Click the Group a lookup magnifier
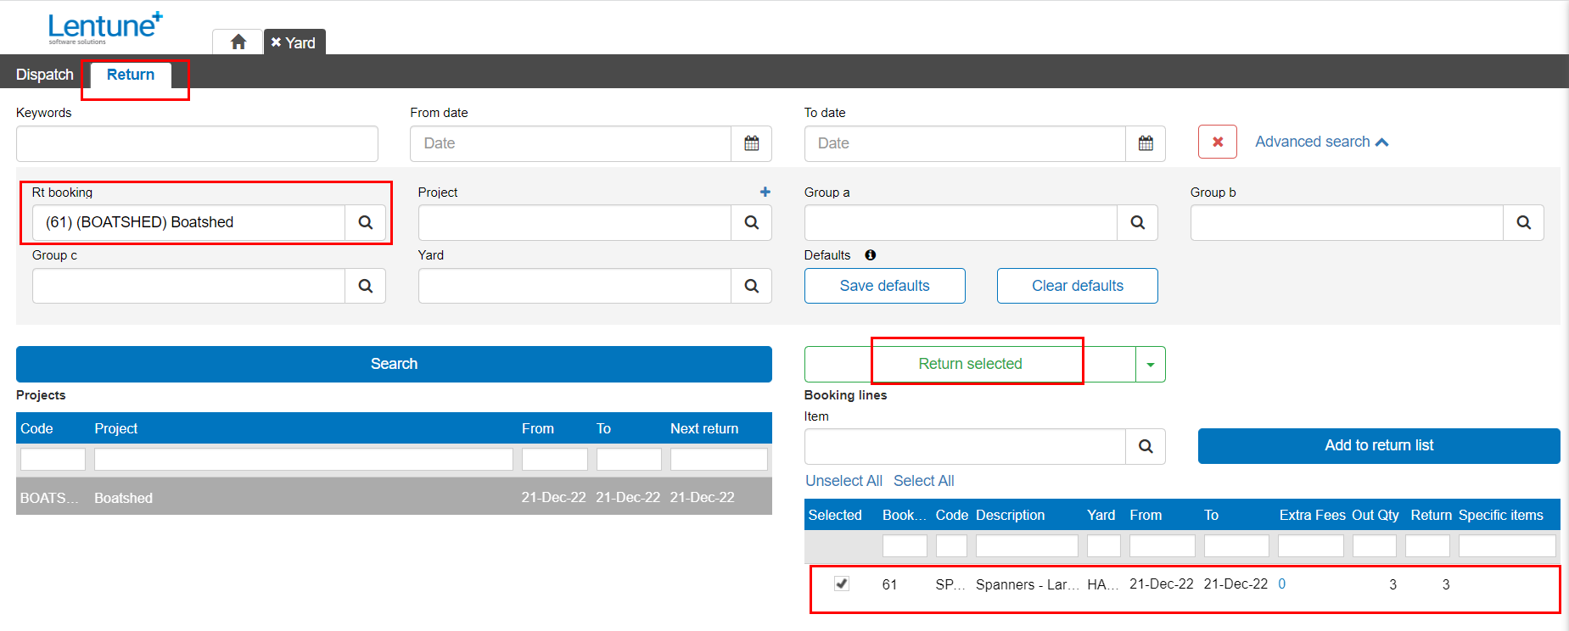The height and width of the screenshot is (631, 1569). click(1137, 222)
